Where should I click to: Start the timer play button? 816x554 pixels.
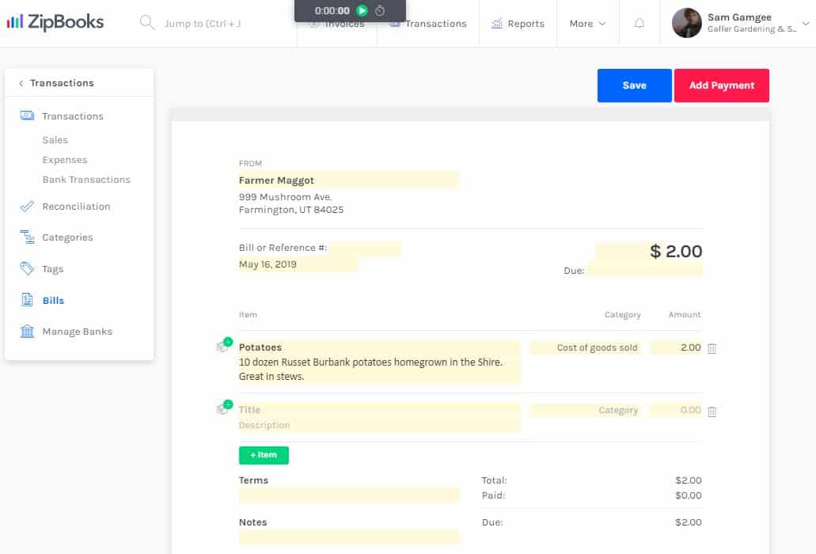tap(362, 10)
